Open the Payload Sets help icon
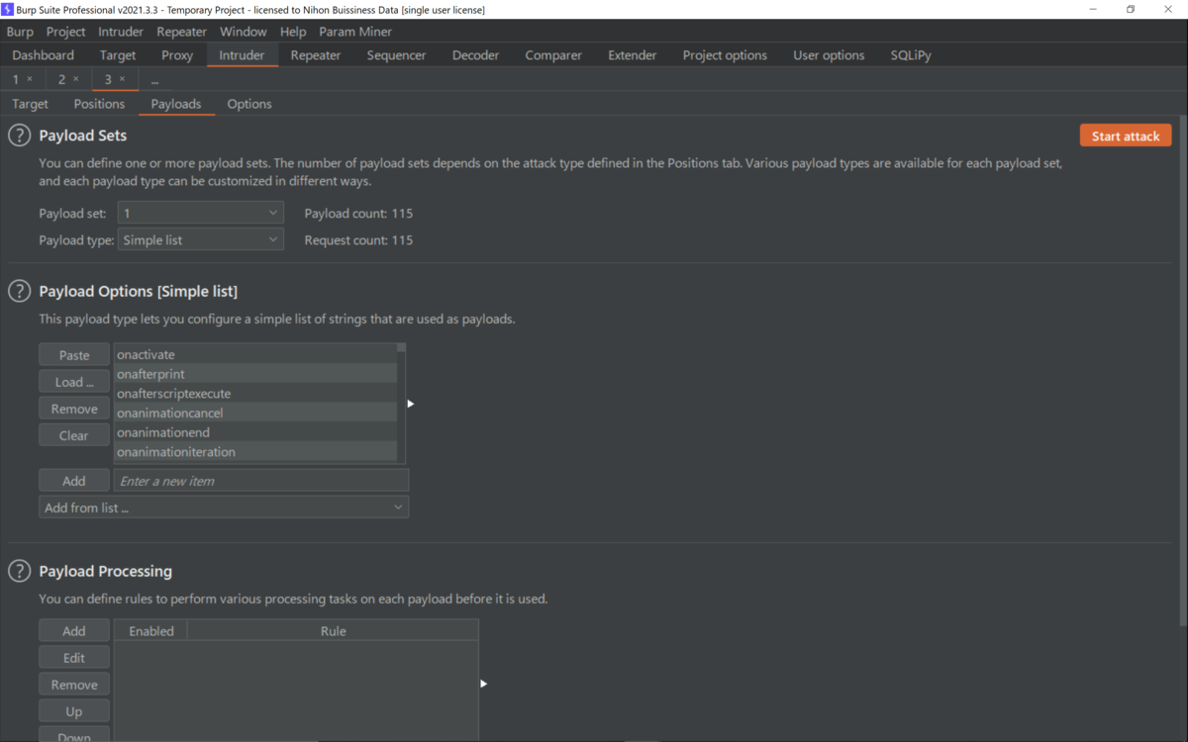 19,136
